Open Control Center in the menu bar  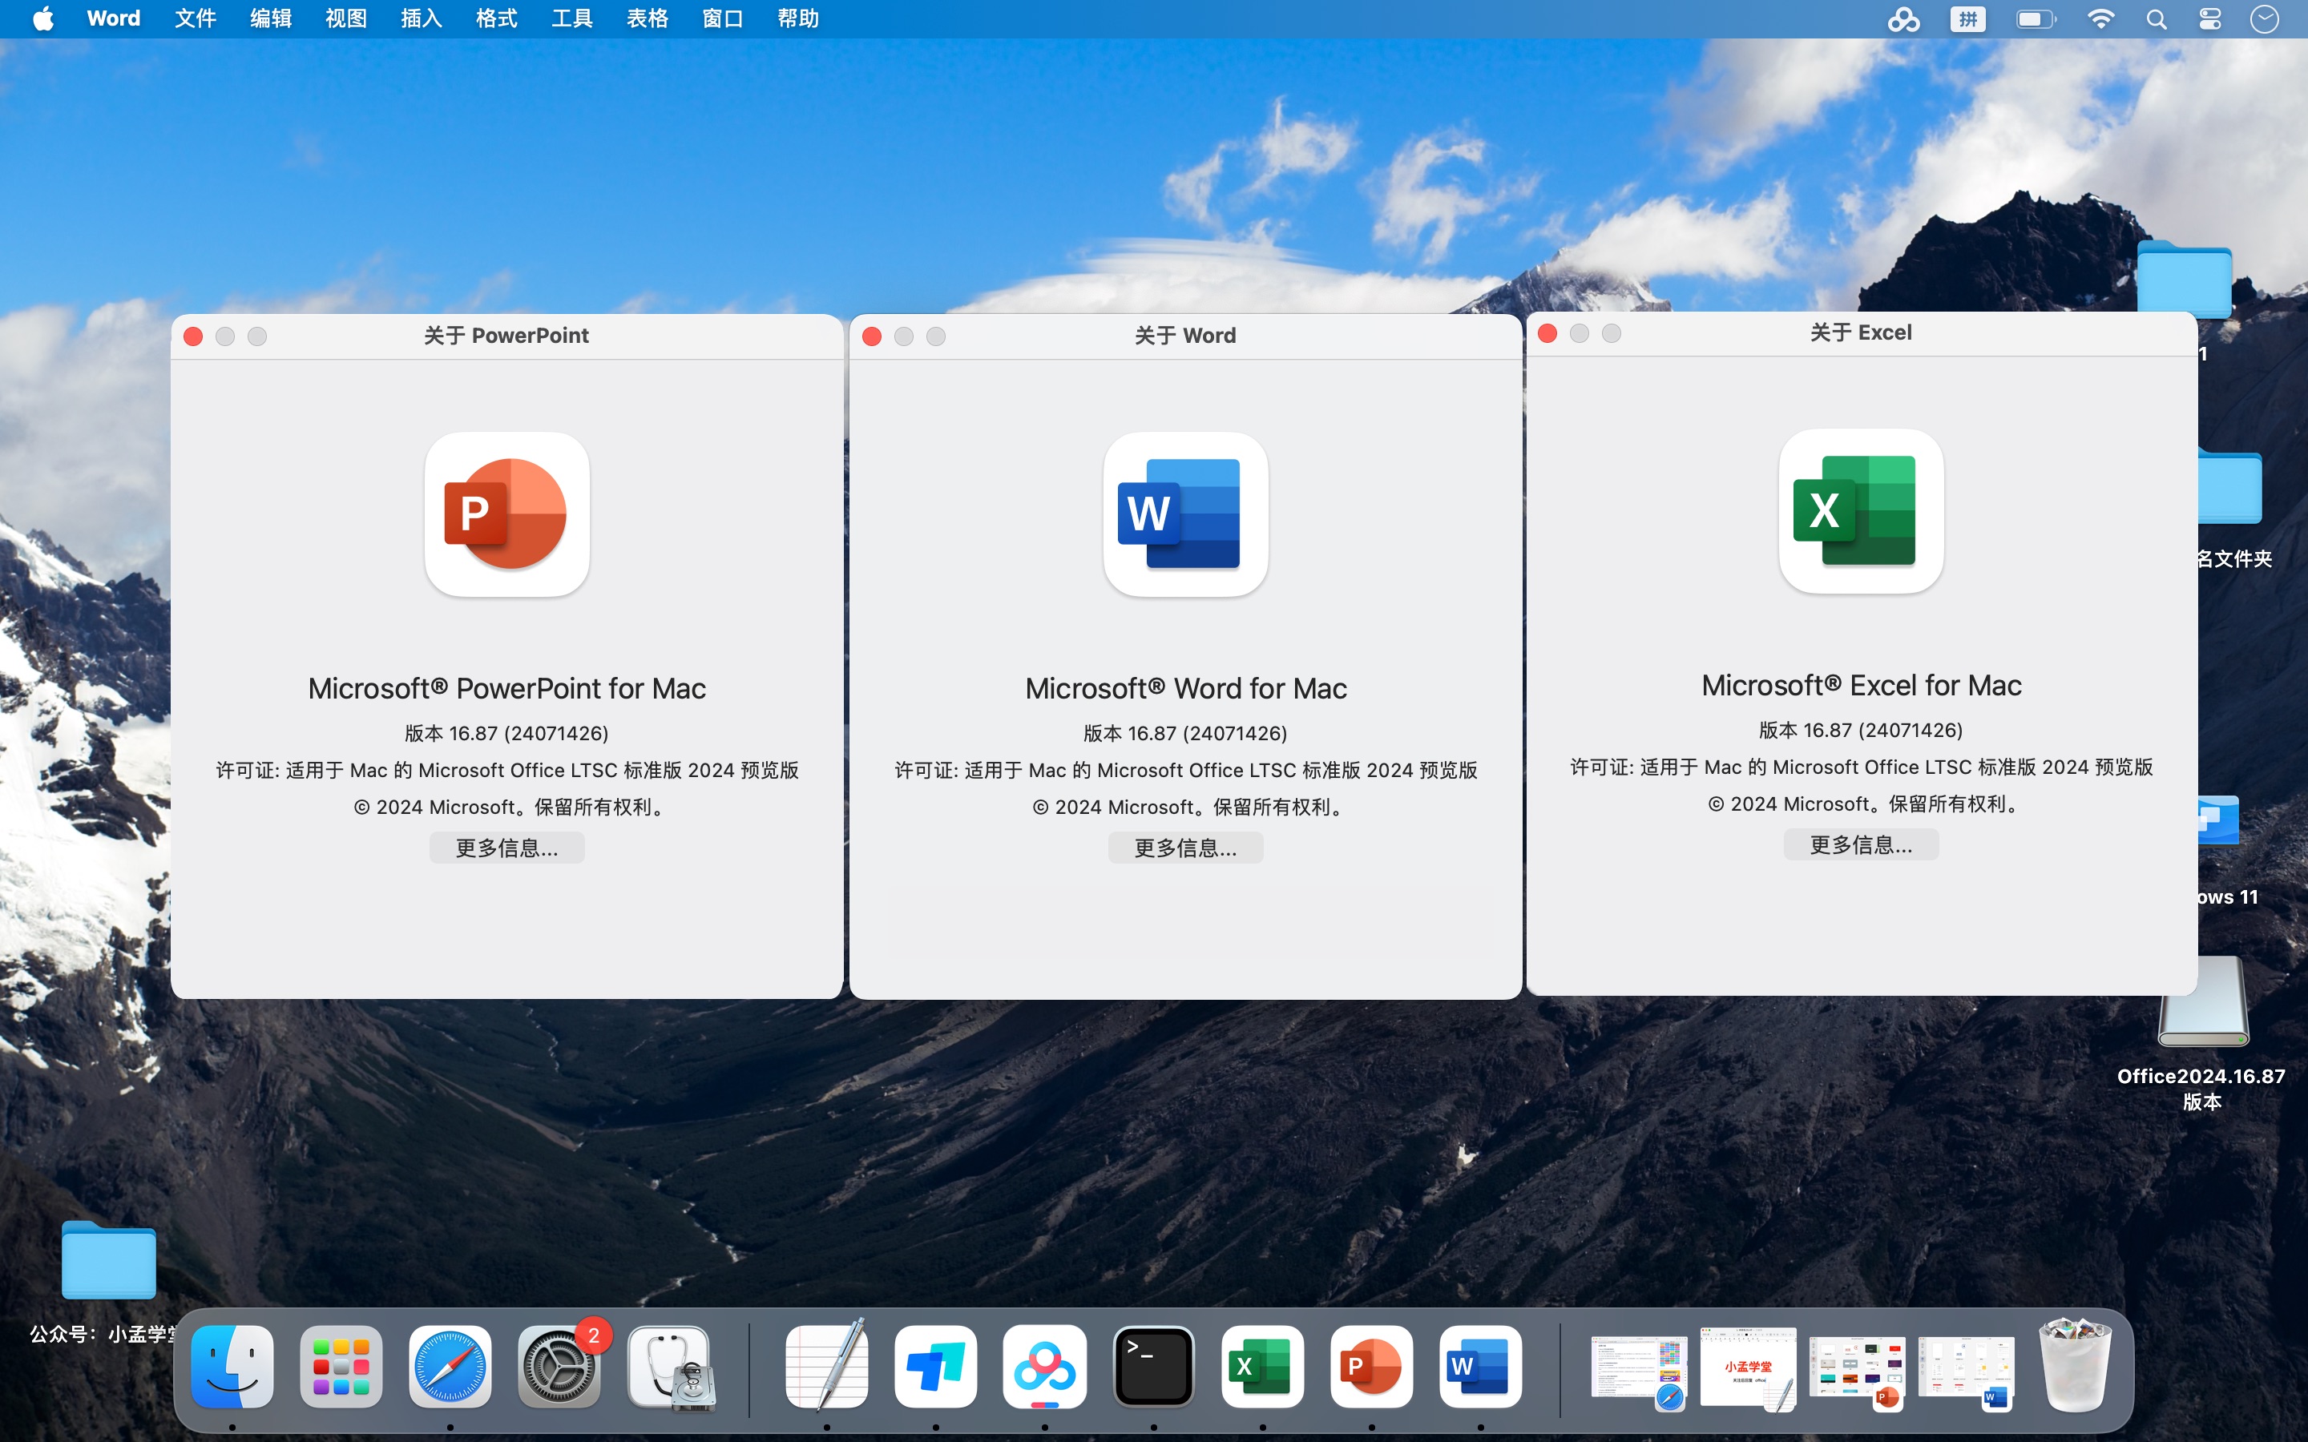[2211, 18]
